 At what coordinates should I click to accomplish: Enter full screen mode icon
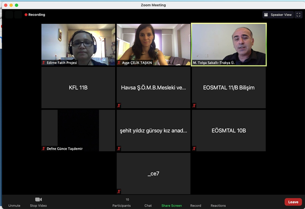pos(298,15)
